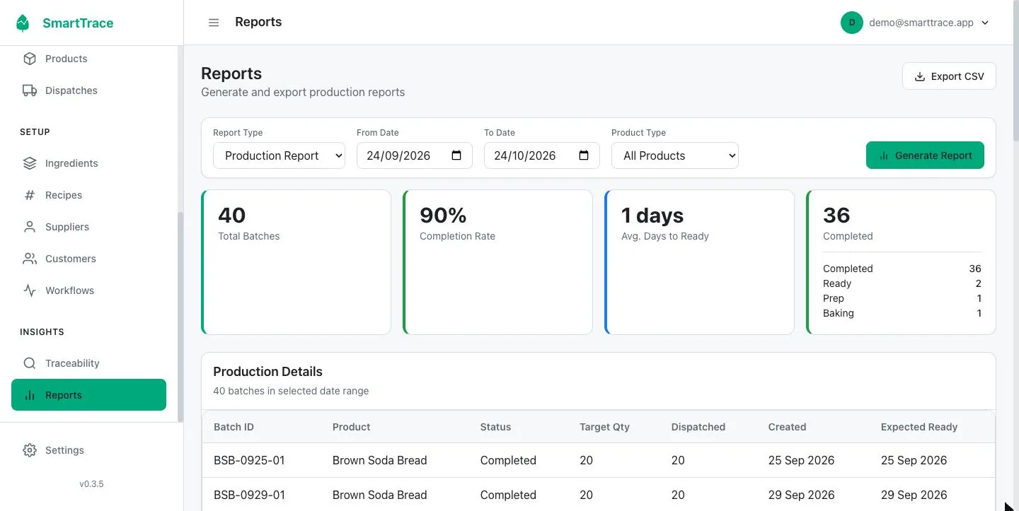Click the Dispatches truck icon
Screen dimensions: 1019x511
pyautogui.click(x=30, y=90)
